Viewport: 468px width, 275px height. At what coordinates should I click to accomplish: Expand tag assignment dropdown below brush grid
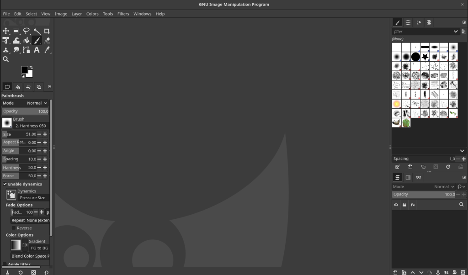tap(462, 151)
